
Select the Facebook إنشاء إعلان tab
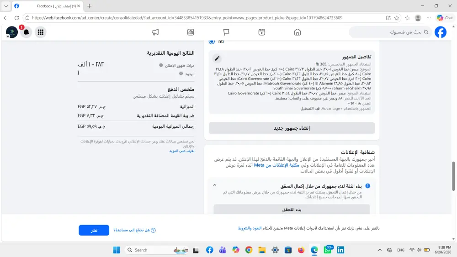tap(48, 6)
